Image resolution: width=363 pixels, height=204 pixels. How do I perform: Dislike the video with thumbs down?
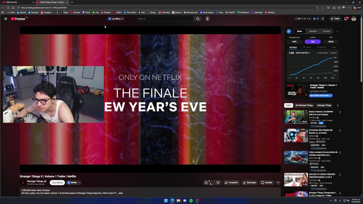(x=218, y=182)
